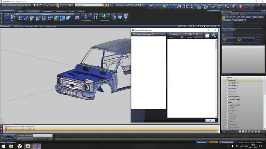Select the blue cube tool in ribbon group
Screen dimensions: 266x149
click(x=69, y=18)
